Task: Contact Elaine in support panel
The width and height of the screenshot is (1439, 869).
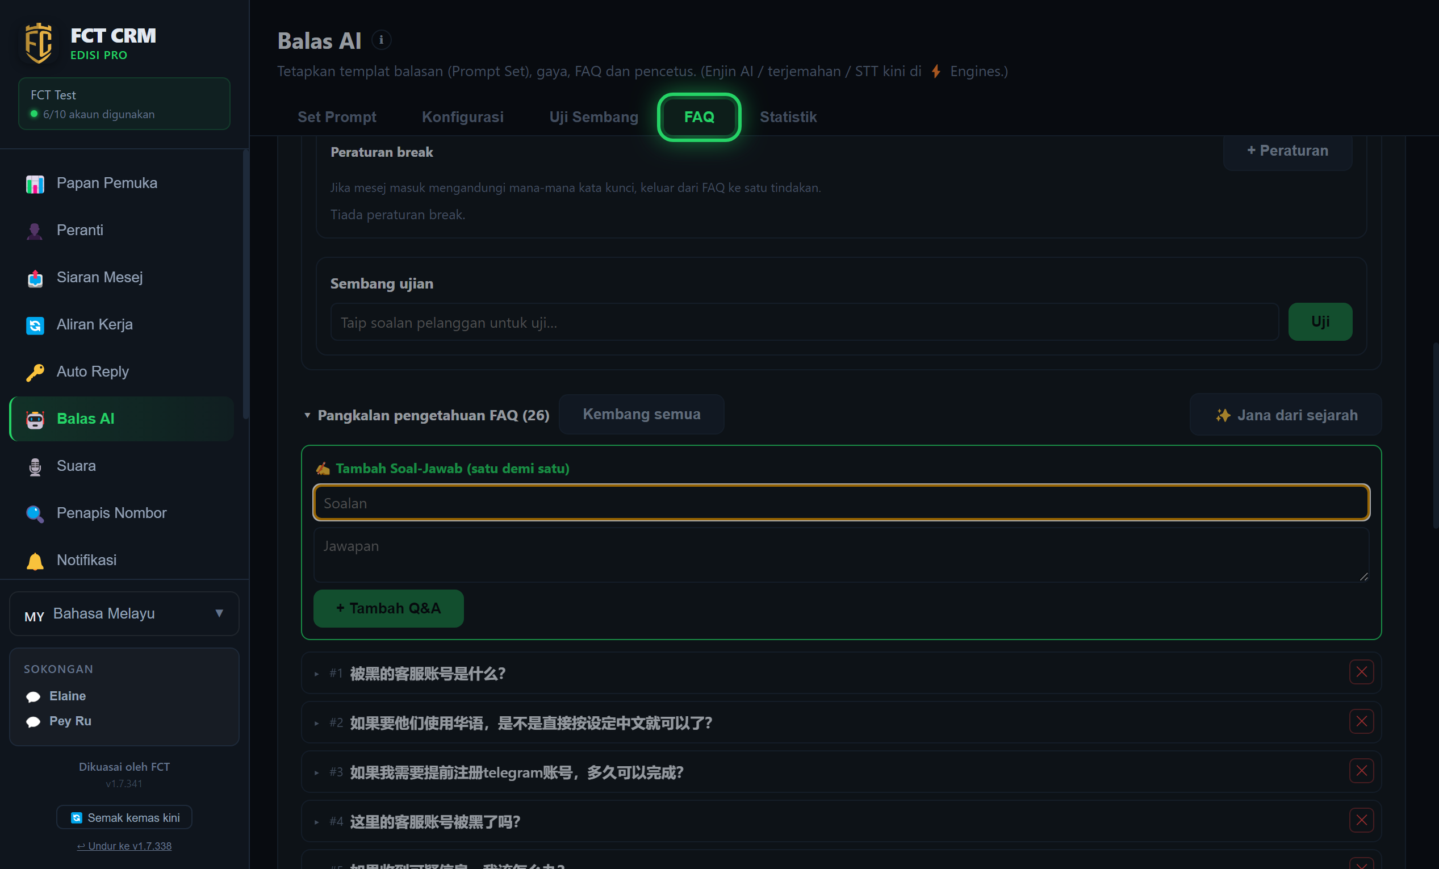Action: tap(67, 696)
